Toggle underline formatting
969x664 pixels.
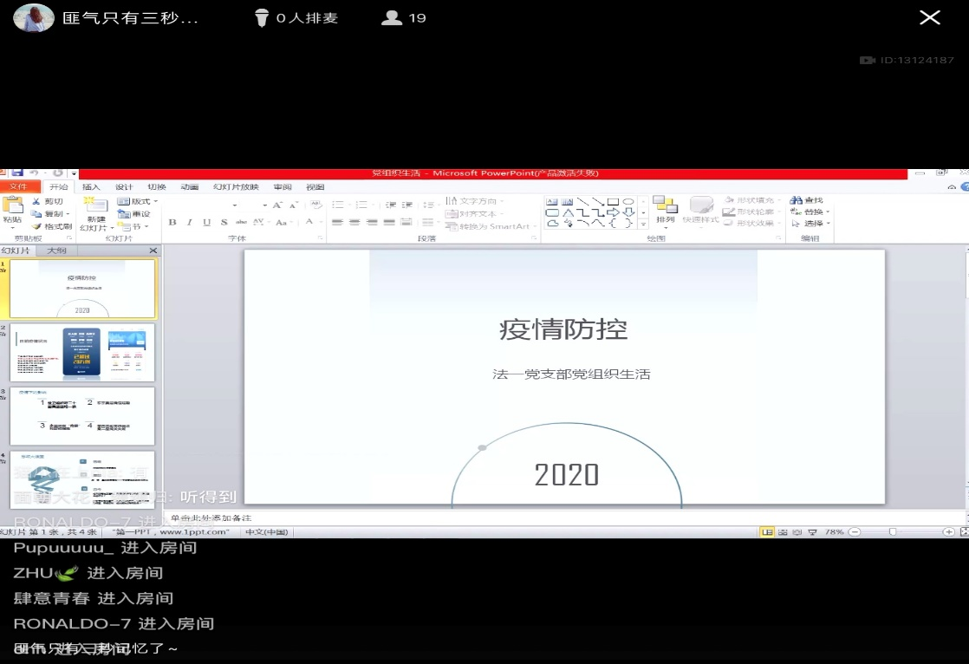[x=206, y=223]
